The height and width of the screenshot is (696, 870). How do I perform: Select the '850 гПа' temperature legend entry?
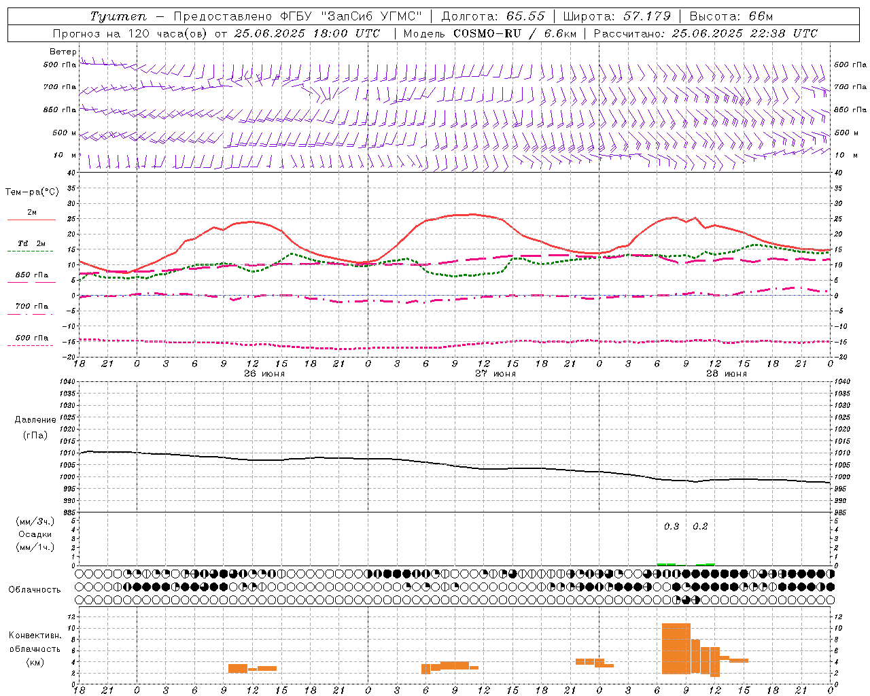pyautogui.click(x=32, y=275)
